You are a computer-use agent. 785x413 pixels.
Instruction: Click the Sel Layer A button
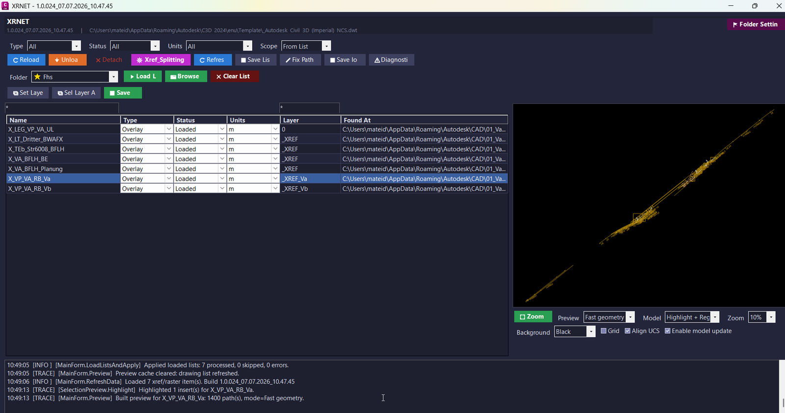pos(77,93)
